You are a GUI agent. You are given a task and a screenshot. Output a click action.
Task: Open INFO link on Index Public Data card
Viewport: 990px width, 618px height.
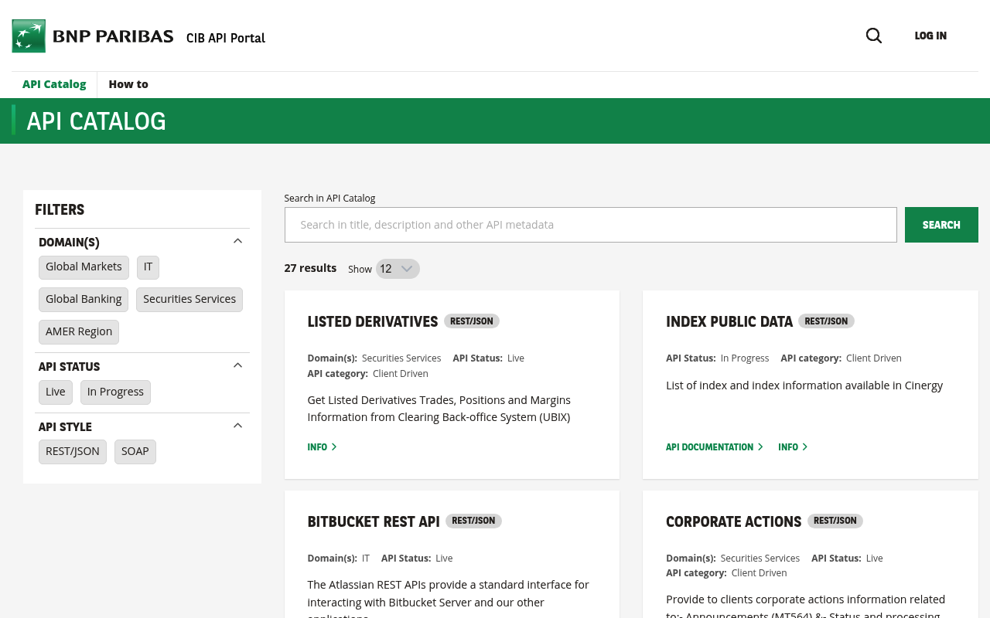tap(793, 447)
